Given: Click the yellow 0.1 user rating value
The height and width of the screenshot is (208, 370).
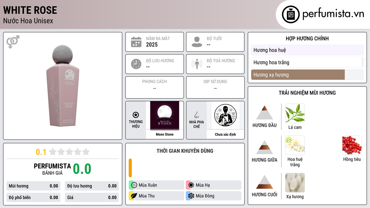Looking at the screenshot, I should tap(41, 152).
